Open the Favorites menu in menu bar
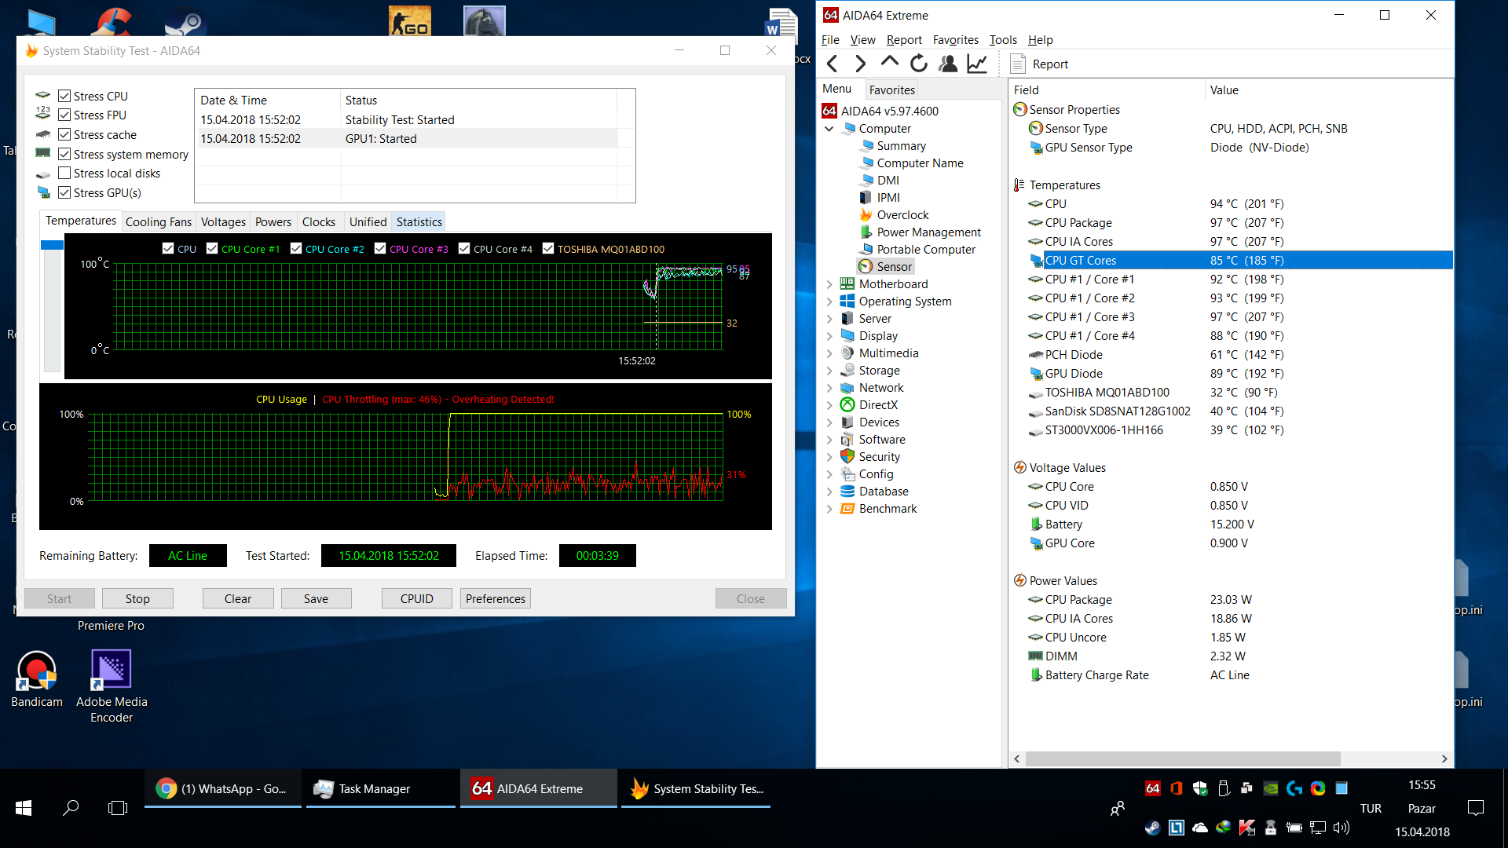The width and height of the screenshot is (1508, 848). (x=955, y=40)
